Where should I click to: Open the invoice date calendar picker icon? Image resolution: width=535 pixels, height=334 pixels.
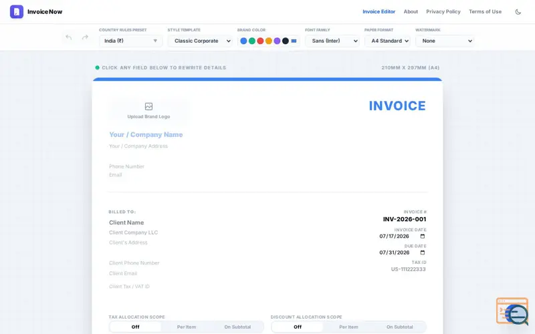(423, 236)
